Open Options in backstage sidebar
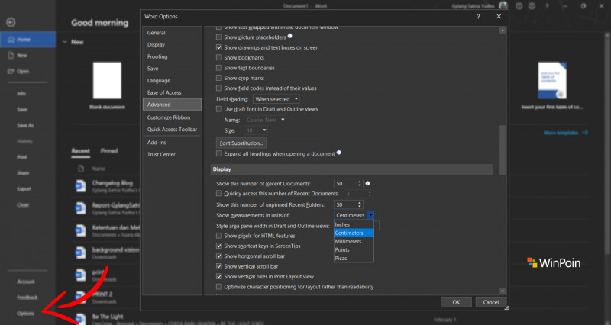The image size is (611, 325). tap(25, 313)
